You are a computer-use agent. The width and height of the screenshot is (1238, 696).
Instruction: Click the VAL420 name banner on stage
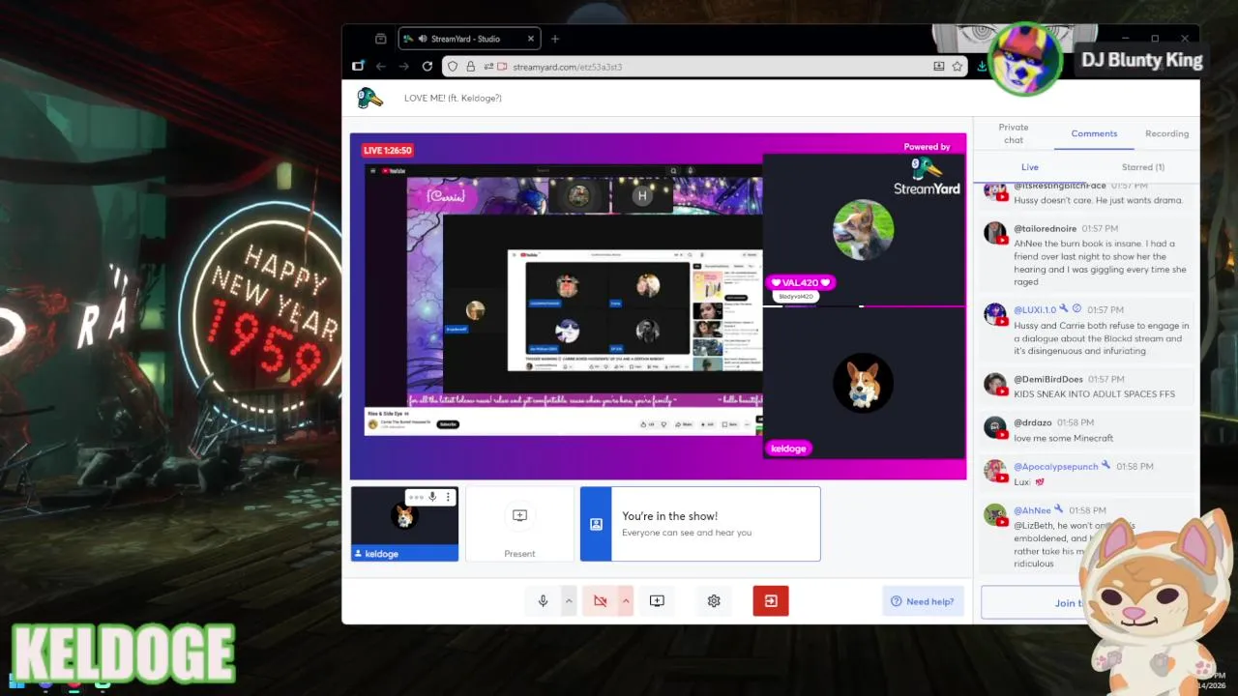click(x=800, y=282)
